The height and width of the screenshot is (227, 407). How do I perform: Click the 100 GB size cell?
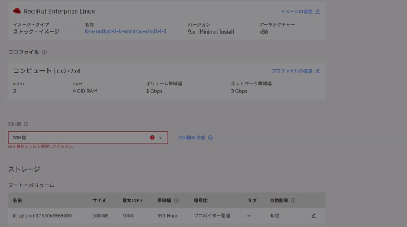[x=100, y=215]
